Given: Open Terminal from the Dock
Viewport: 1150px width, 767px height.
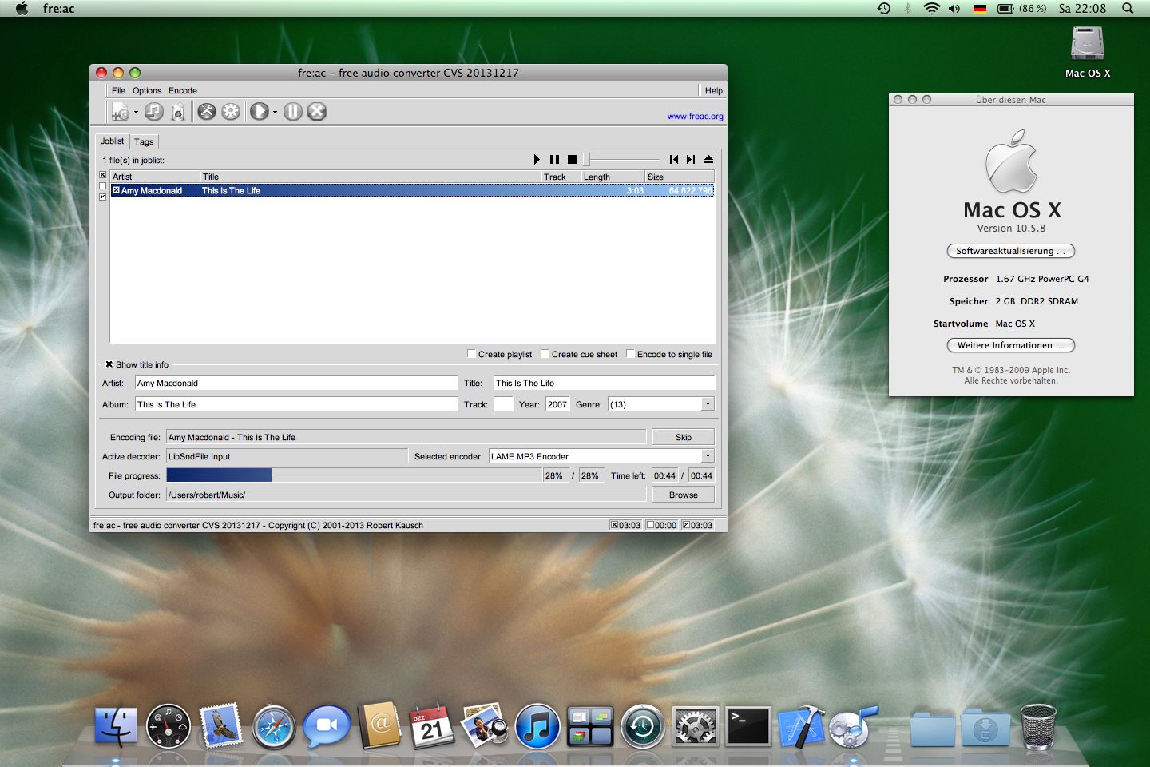Looking at the screenshot, I should click(x=748, y=727).
